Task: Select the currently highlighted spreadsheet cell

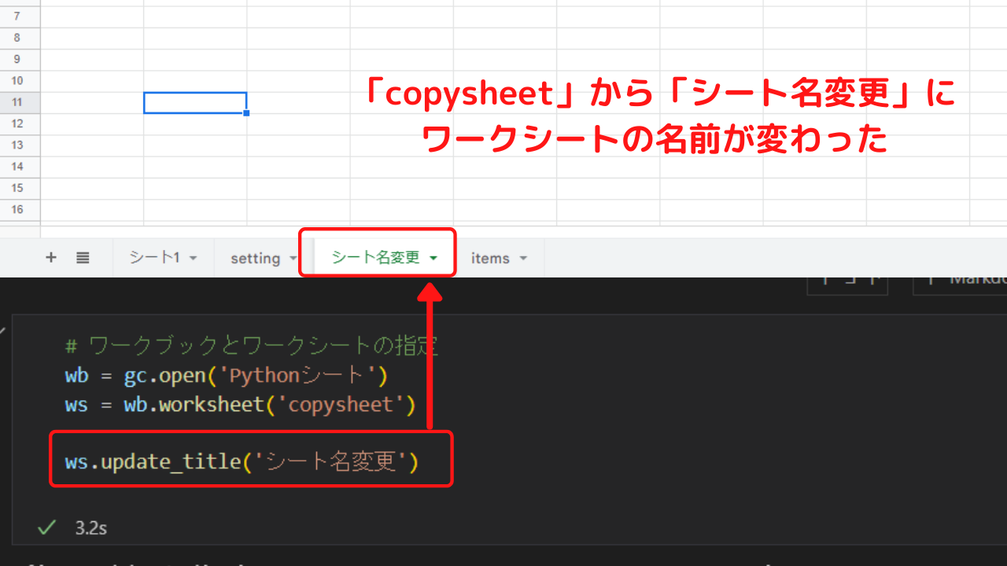Action: pos(194,102)
